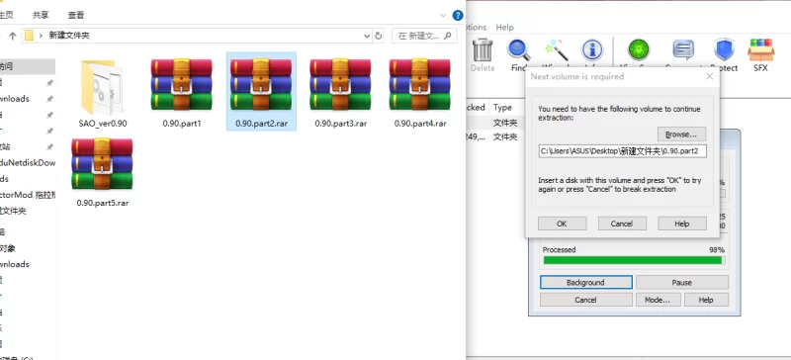
Task: Click the green Processed progress bar
Action: [633, 260]
